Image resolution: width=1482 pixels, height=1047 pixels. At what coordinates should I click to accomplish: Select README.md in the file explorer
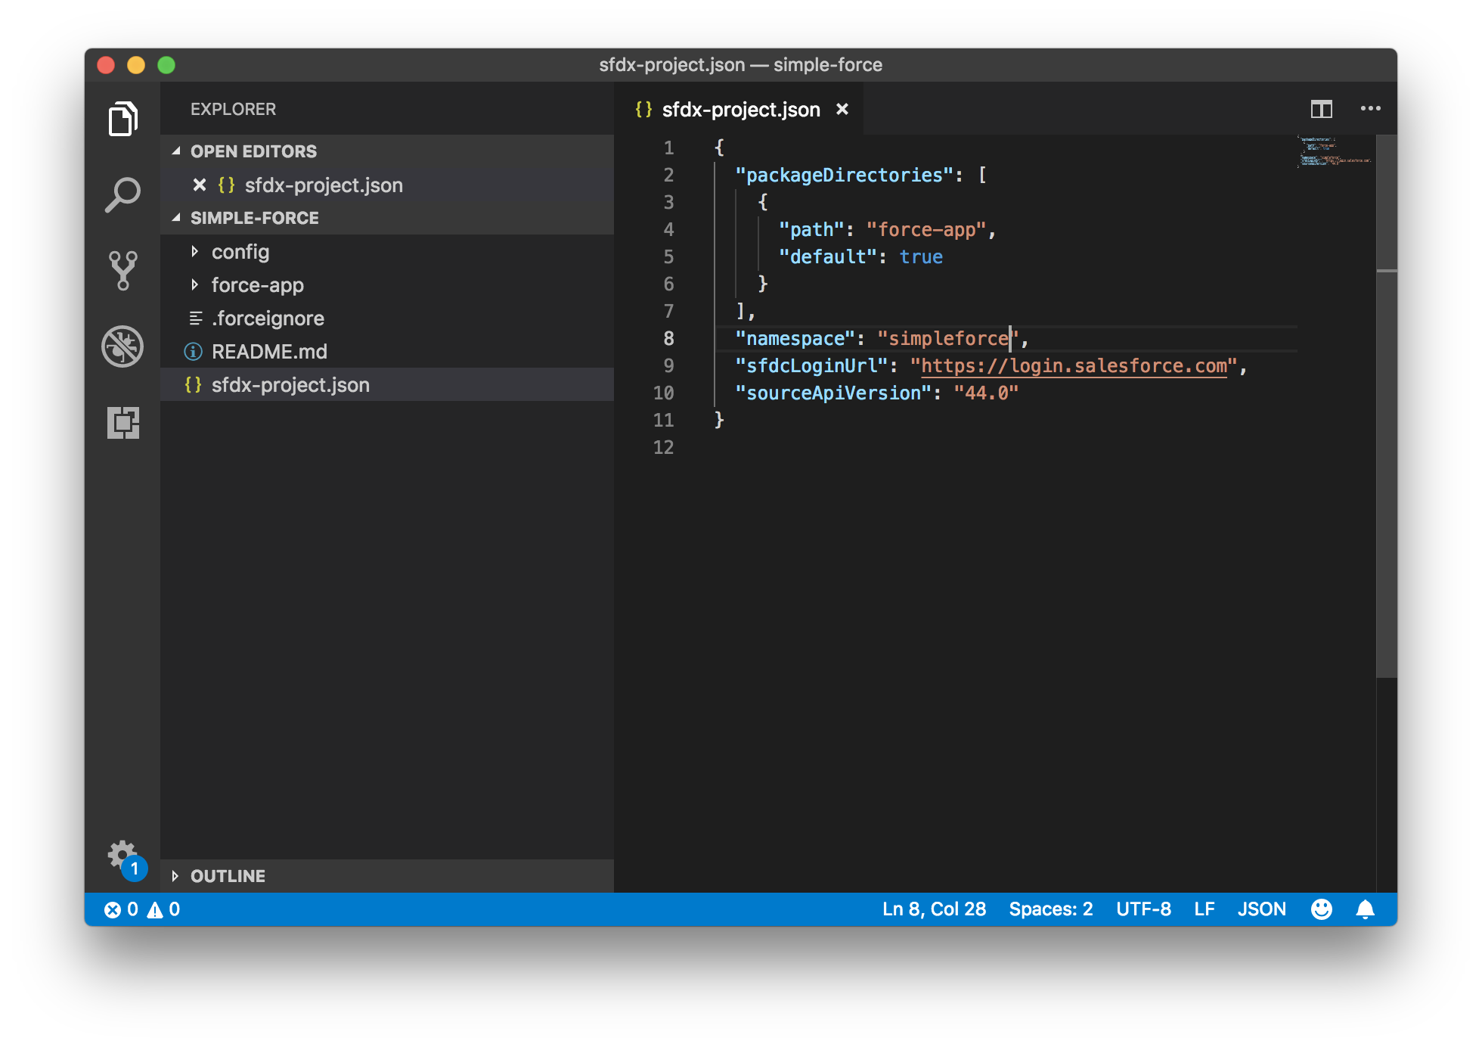[x=269, y=351]
